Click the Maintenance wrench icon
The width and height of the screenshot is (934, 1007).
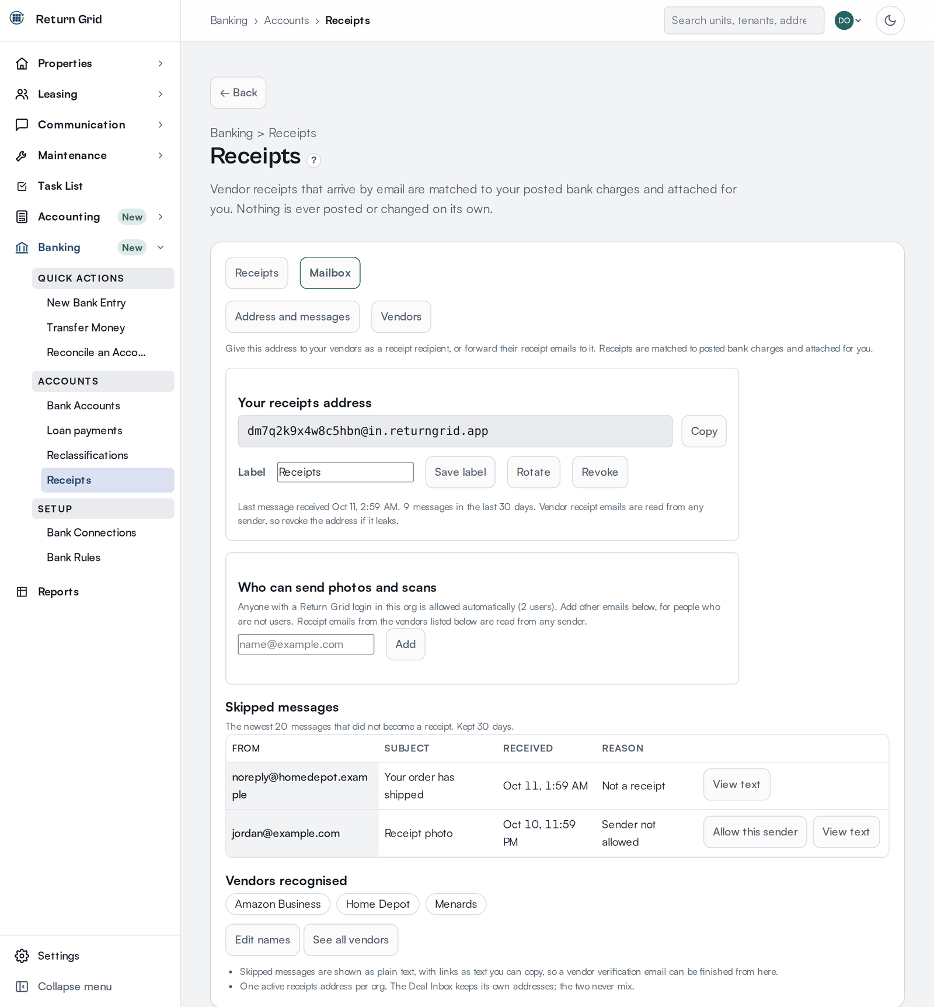(x=22, y=155)
